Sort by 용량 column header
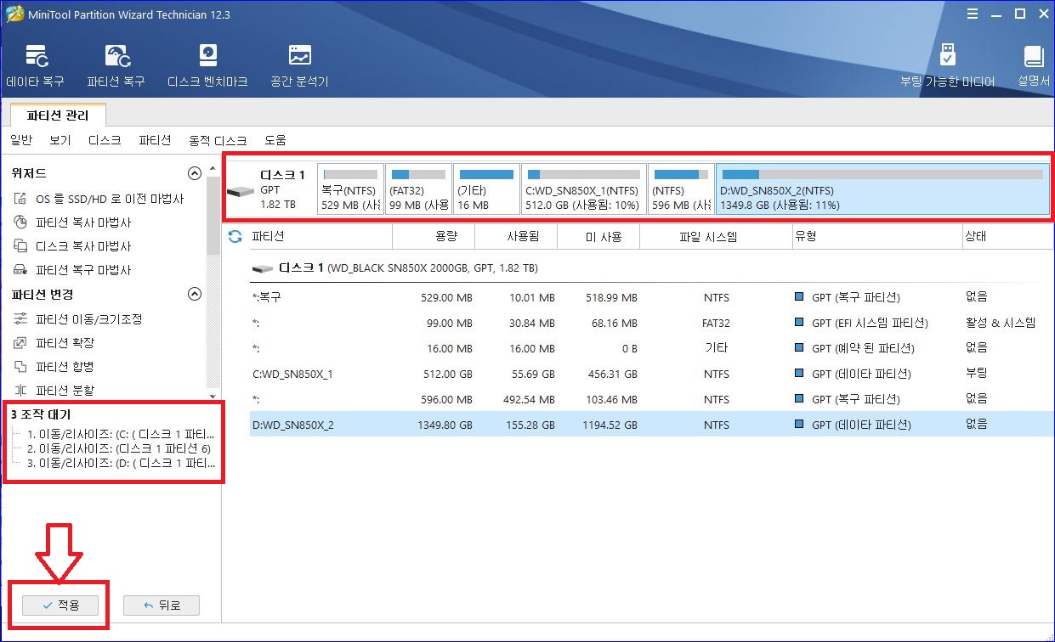Image resolution: width=1055 pixels, height=642 pixels. tap(434, 237)
